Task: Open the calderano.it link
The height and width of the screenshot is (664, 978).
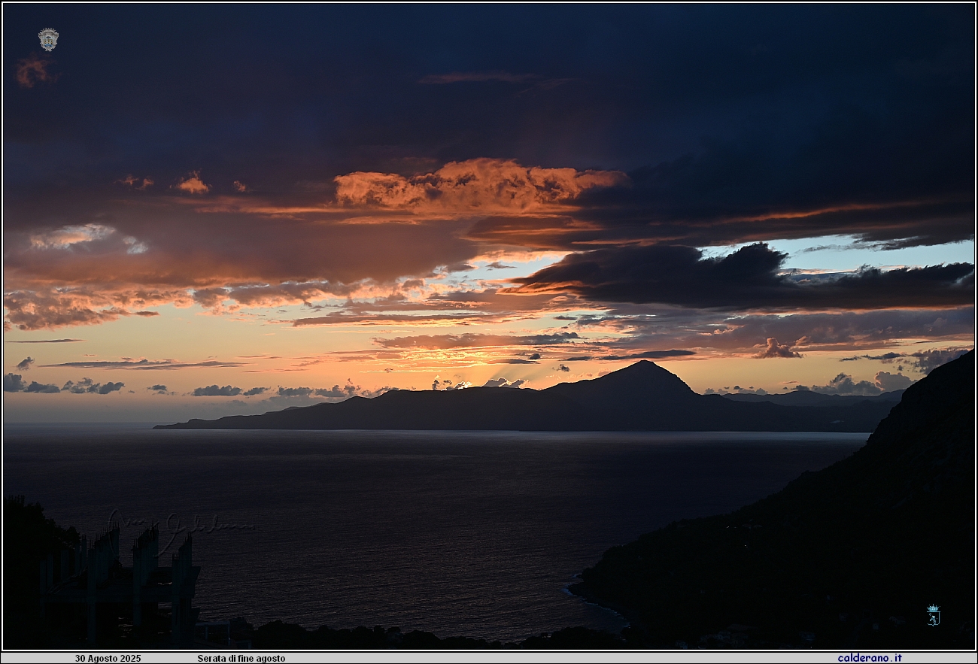Action: pos(870,658)
